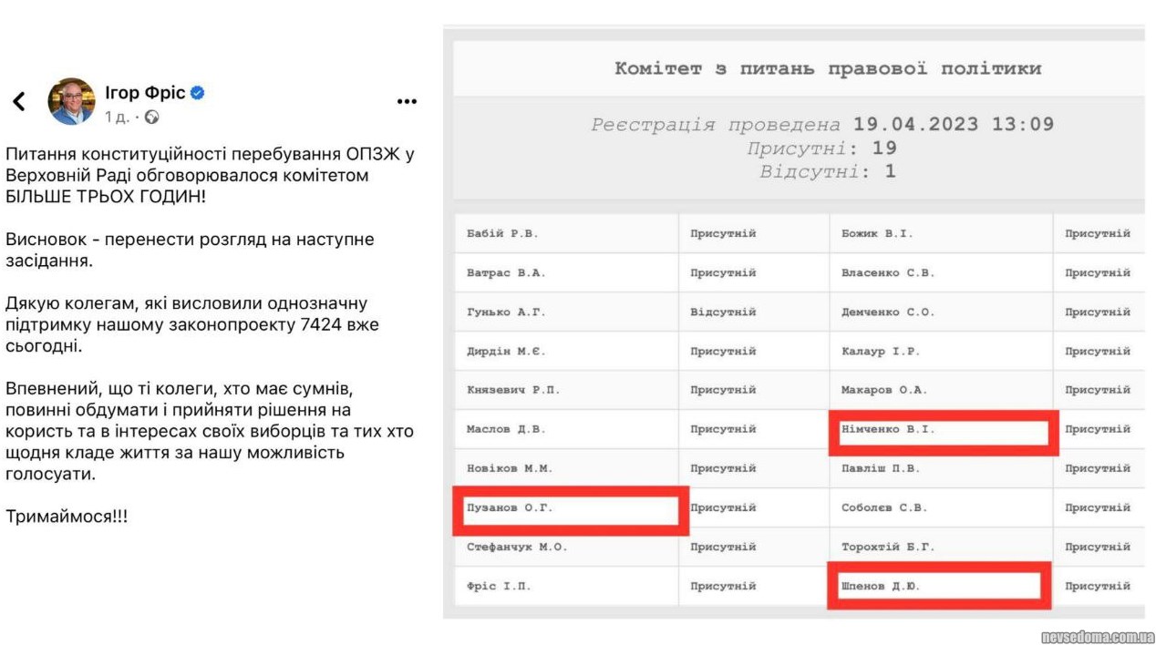Click the Ігор Фріс author name
This screenshot has width=1156, height=645.
[x=145, y=93]
